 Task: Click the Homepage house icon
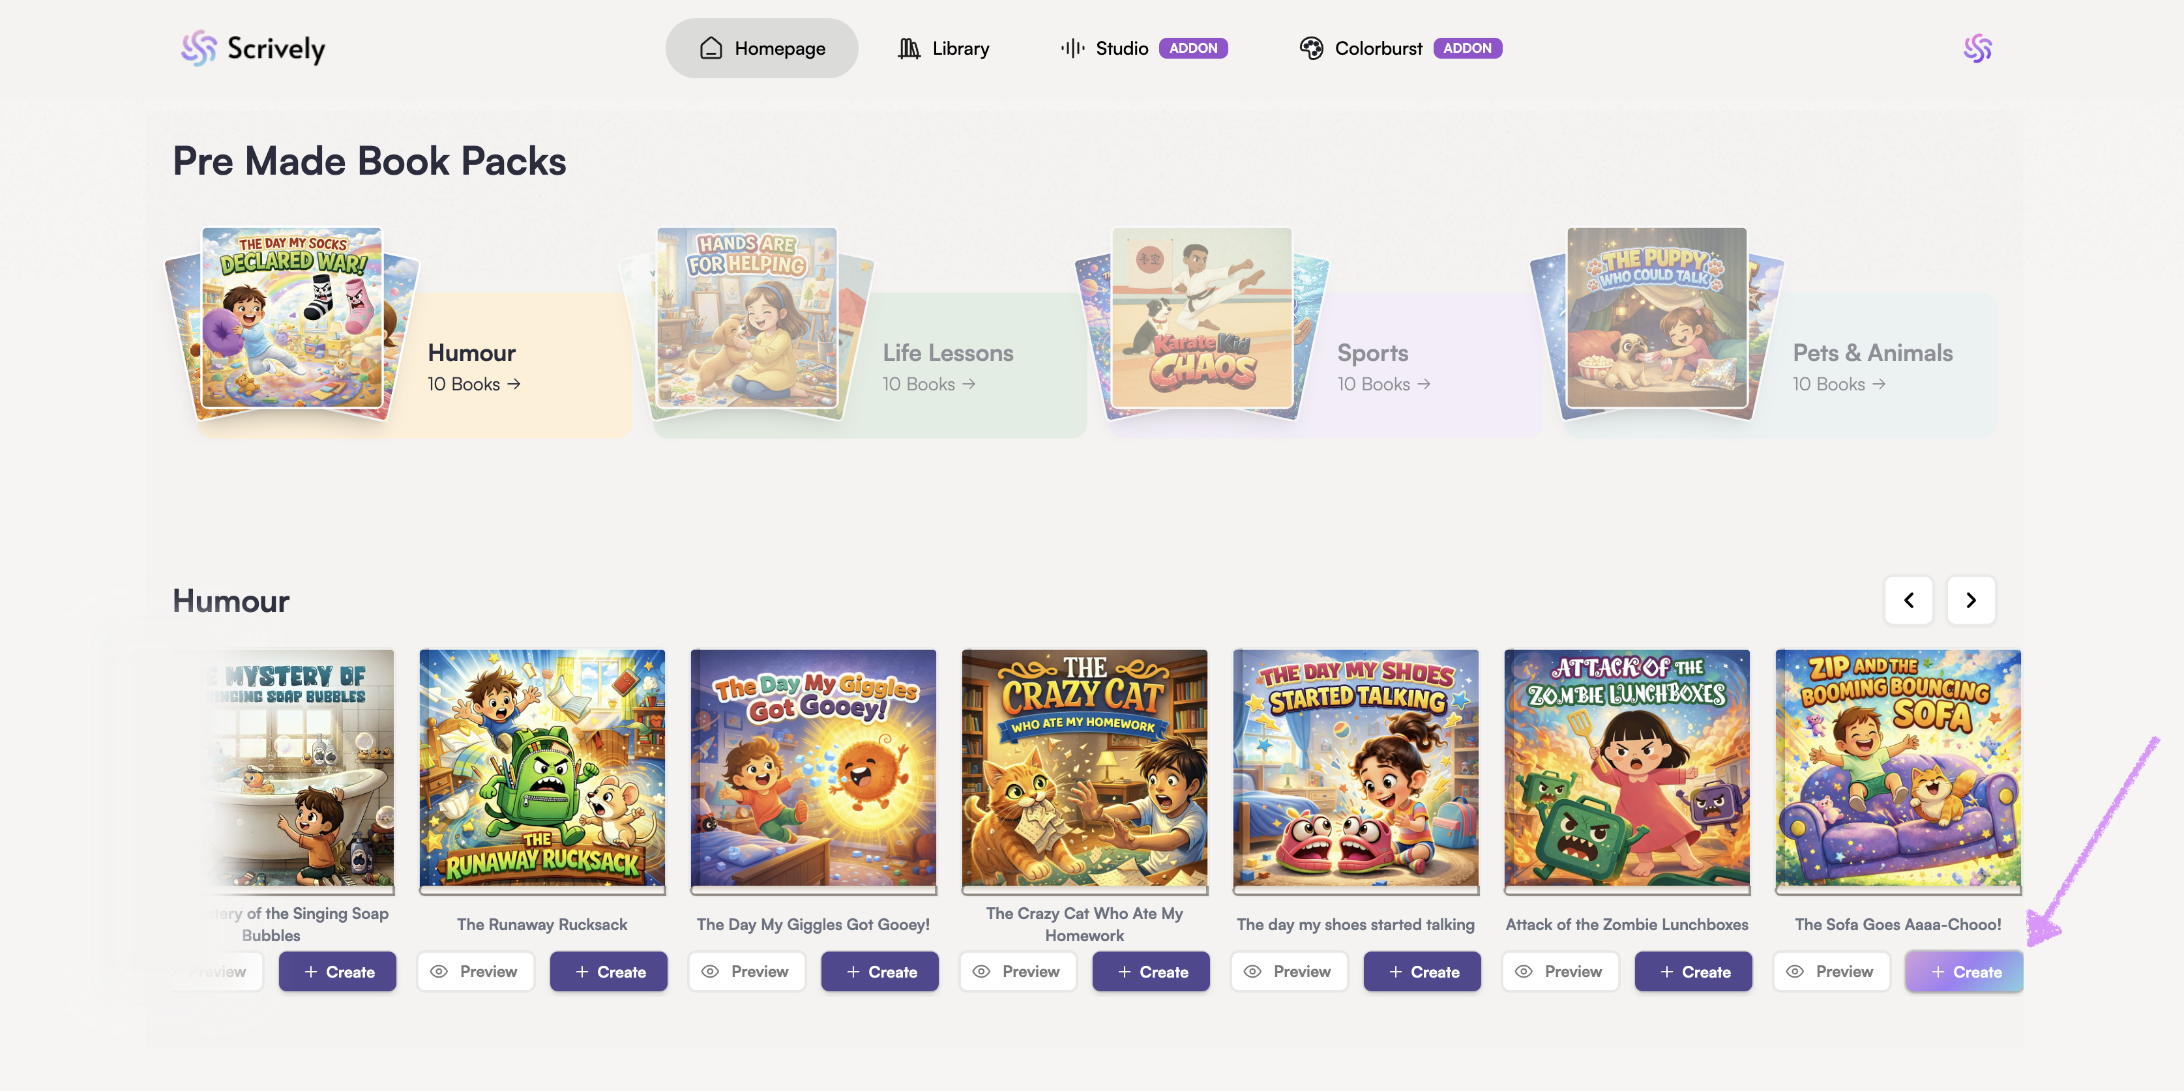[711, 48]
